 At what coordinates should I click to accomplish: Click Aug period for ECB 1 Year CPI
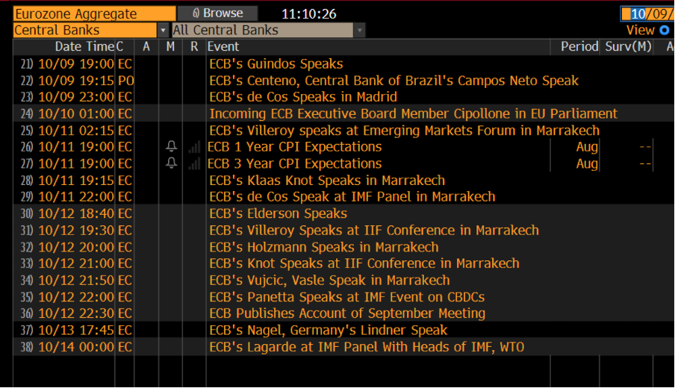pos(587,147)
